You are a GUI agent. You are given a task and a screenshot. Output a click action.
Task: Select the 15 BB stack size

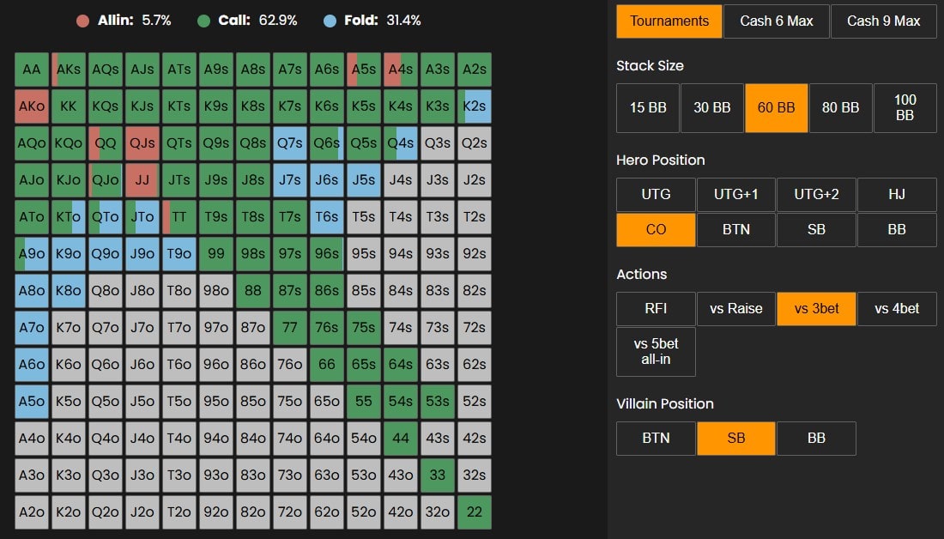[647, 107]
